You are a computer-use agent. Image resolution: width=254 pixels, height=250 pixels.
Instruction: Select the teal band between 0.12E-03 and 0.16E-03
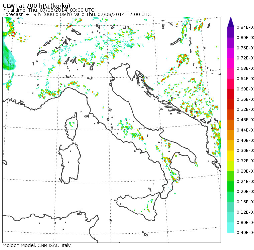coord(231,207)
